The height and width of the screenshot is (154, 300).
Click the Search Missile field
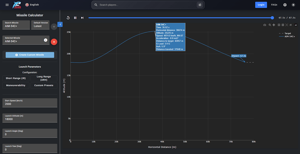pyautogui.click(x=16, y=25)
